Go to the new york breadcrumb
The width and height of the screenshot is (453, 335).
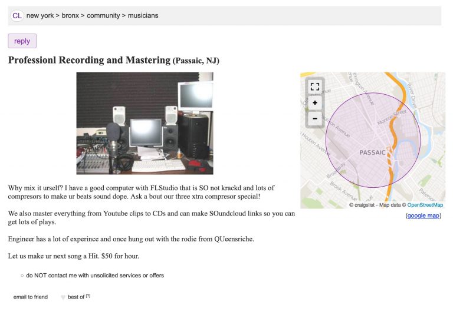coord(40,15)
